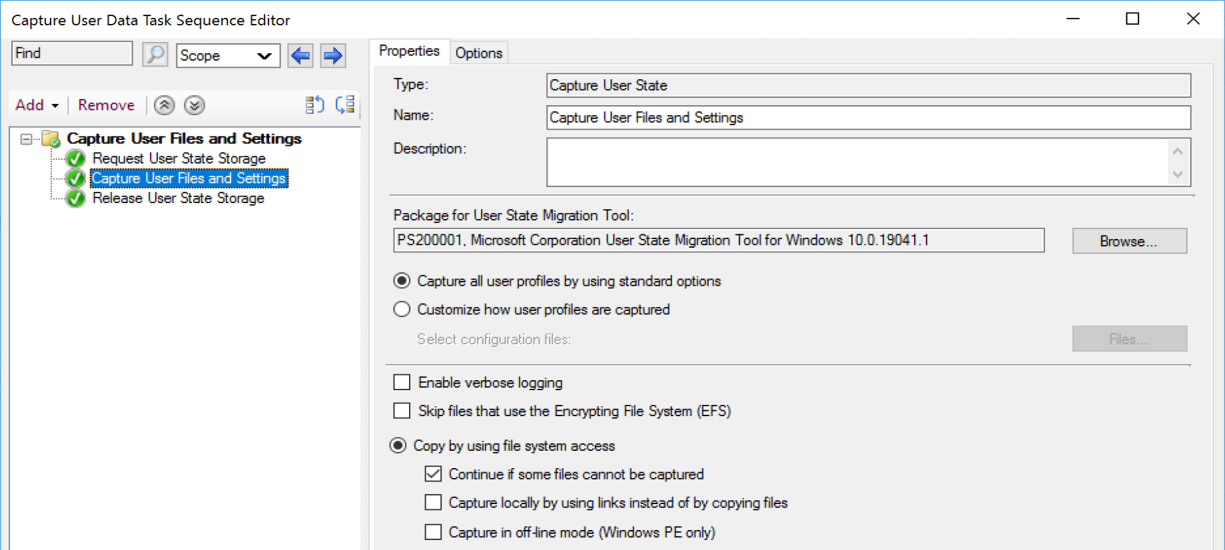Collapse the Capture User Files and Settings group
Screen dimensions: 1225x550
pos(26,139)
